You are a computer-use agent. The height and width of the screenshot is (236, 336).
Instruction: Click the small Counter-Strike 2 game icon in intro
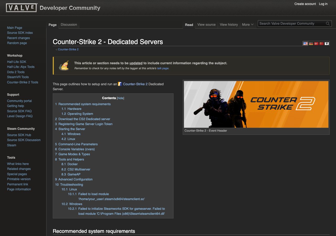pos(120,84)
